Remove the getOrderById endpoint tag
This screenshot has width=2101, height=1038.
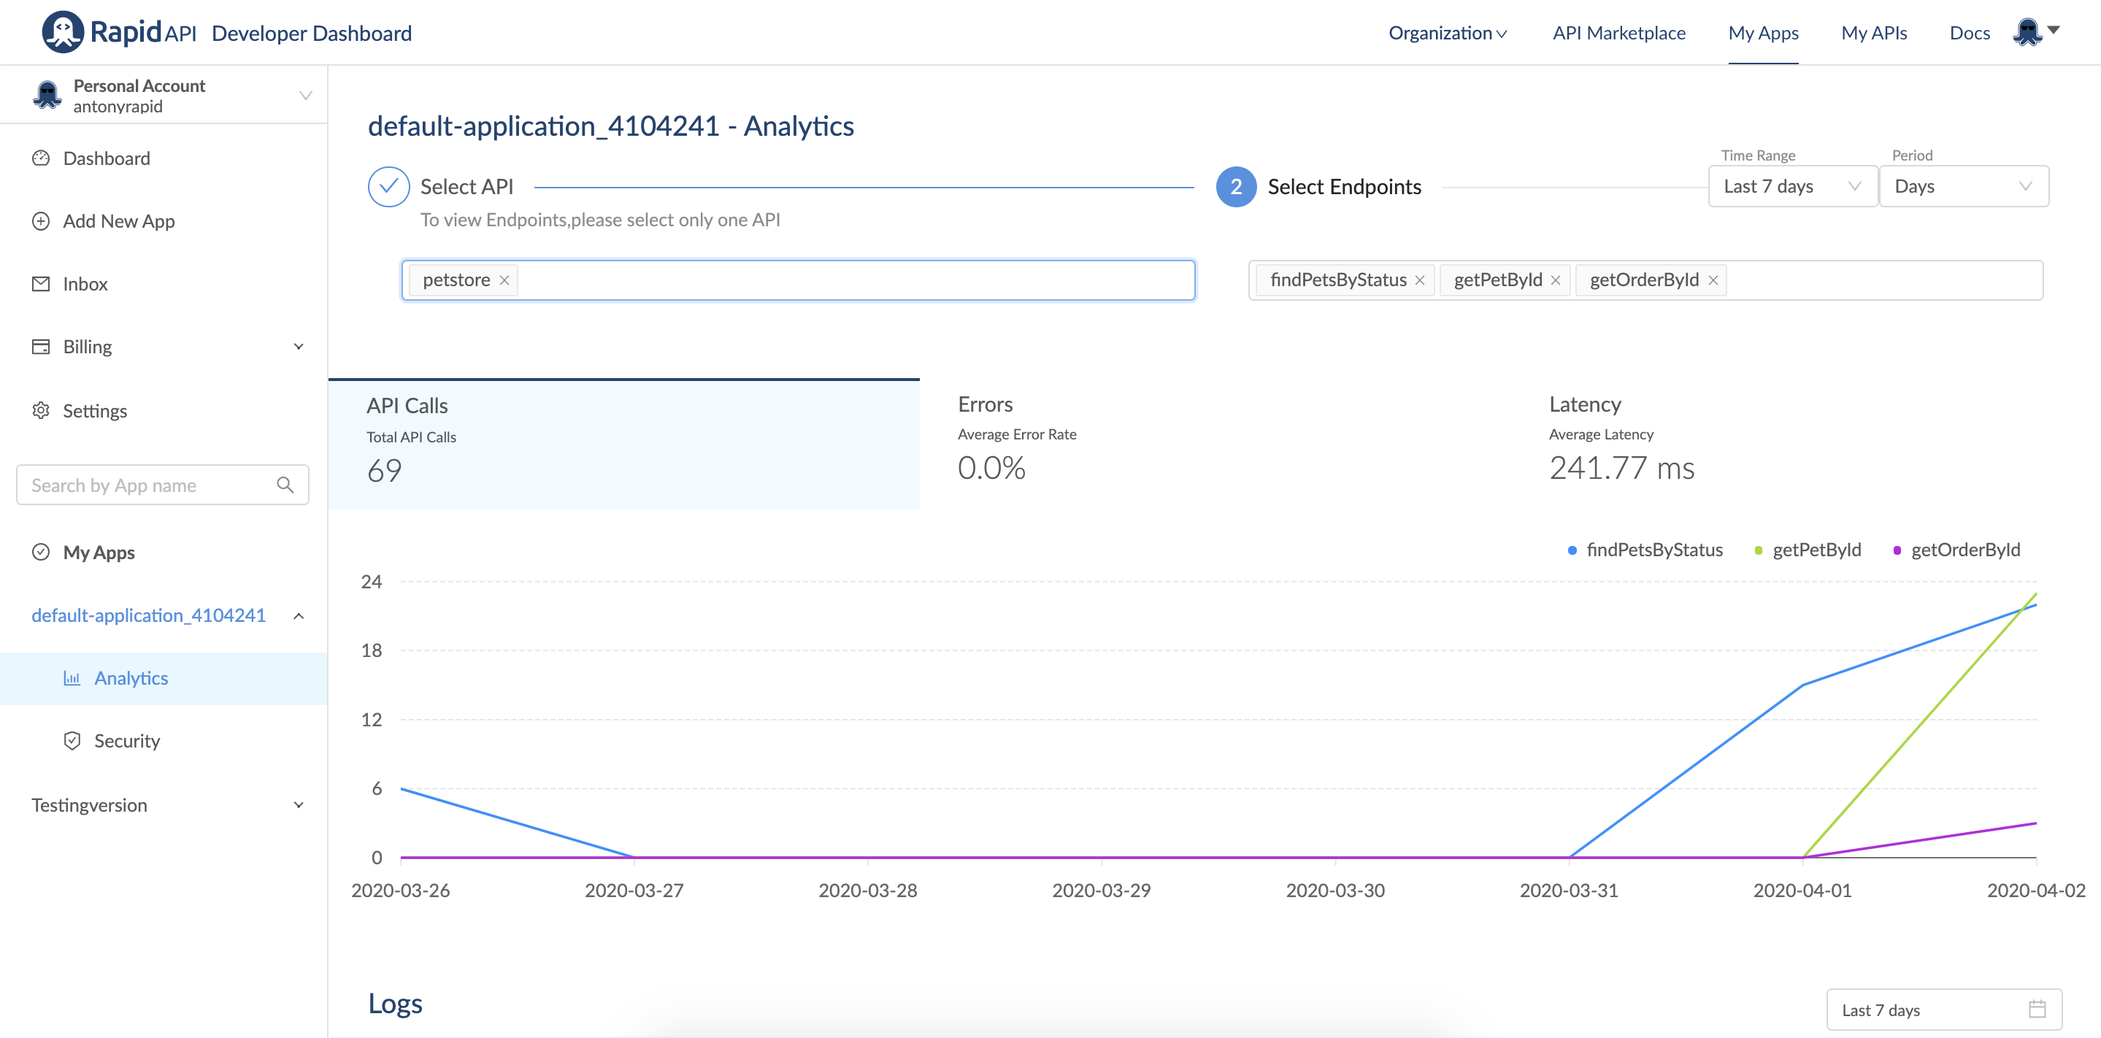(1713, 280)
